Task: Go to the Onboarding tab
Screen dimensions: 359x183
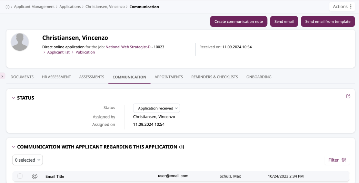Action: [x=259, y=77]
